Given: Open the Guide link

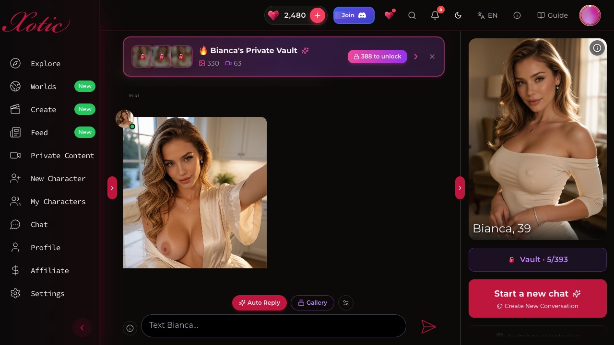Looking at the screenshot, I should [553, 15].
